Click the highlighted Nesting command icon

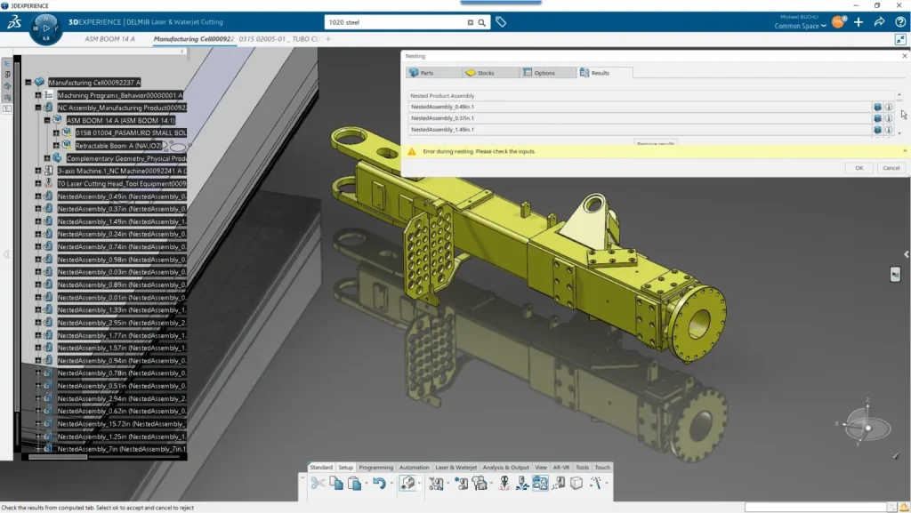[540, 483]
